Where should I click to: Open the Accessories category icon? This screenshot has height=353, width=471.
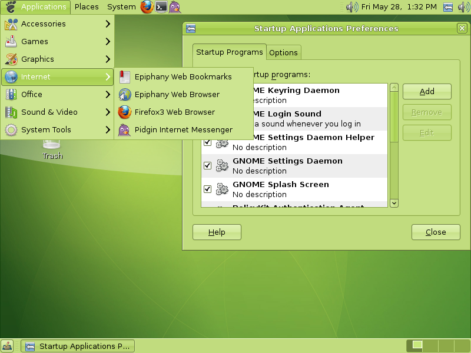tap(11, 24)
